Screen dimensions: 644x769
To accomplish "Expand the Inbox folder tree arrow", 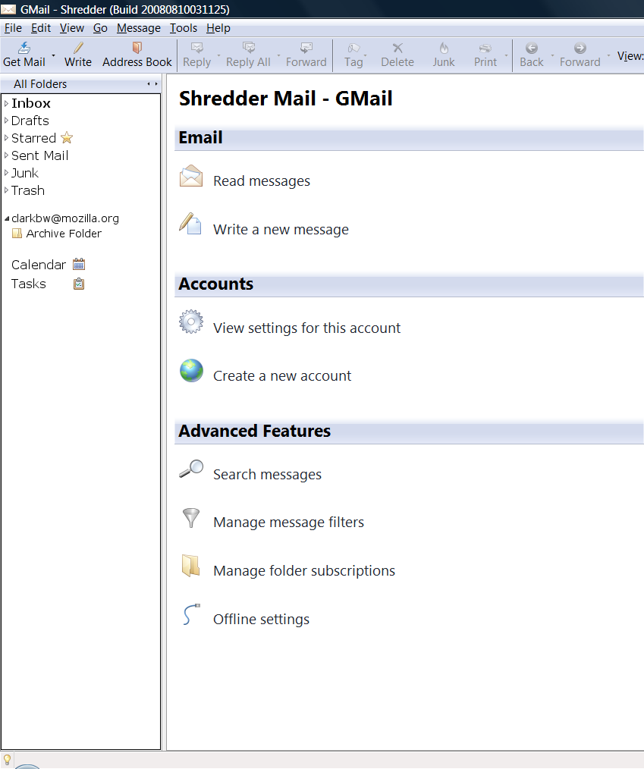I will click(x=6, y=103).
